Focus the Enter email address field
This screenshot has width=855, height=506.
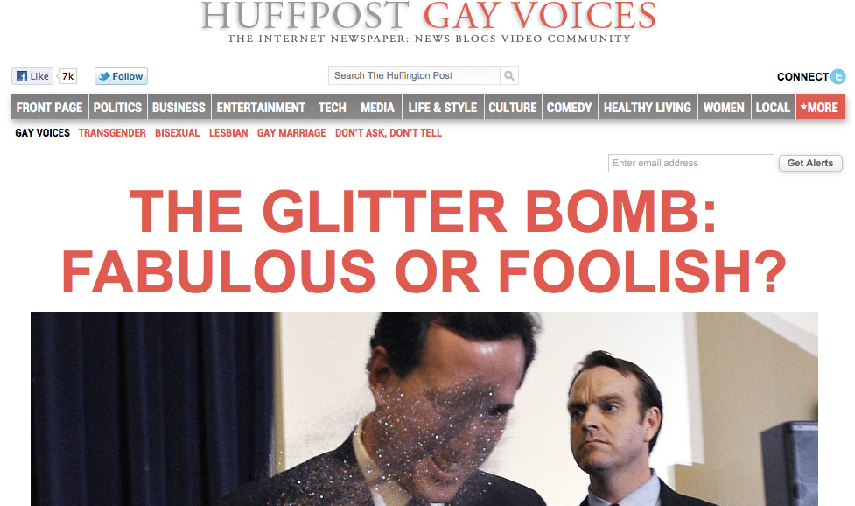click(690, 163)
